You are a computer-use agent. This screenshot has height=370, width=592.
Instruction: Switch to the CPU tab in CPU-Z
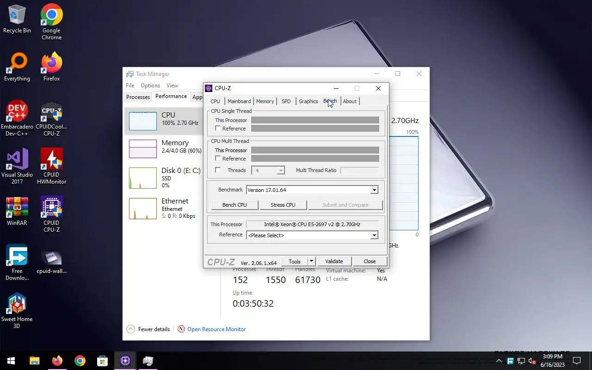tap(216, 101)
